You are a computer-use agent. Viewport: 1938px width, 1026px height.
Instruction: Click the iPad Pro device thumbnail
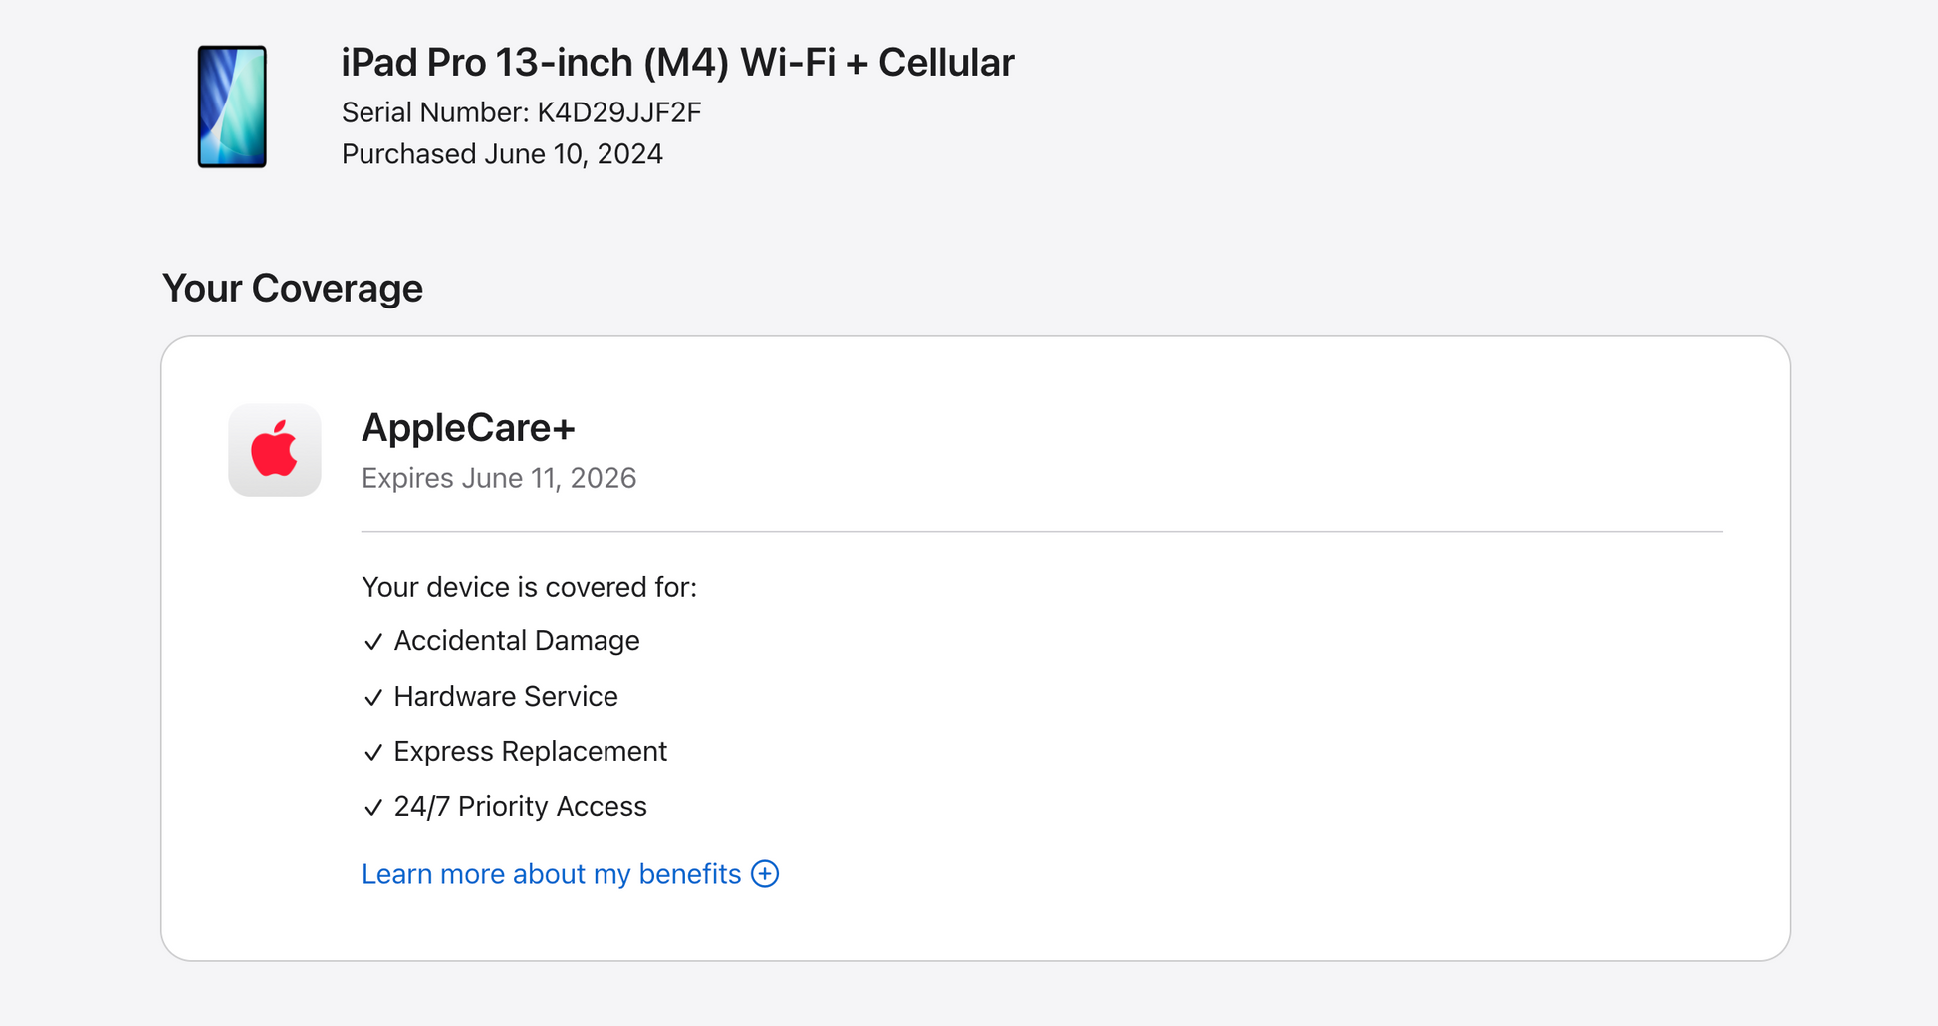[x=232, y=106]
